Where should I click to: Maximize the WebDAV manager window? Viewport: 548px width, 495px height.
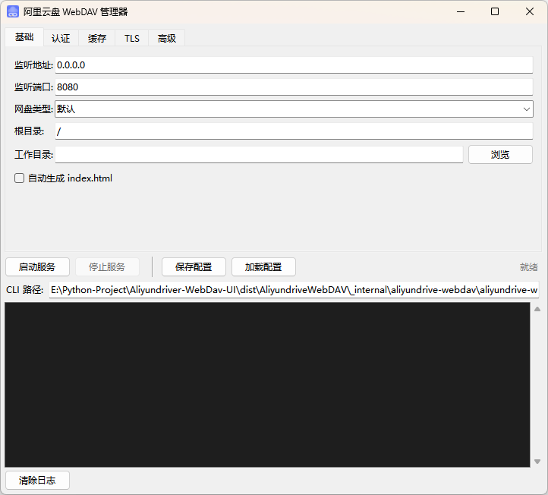tap(495, 11)
